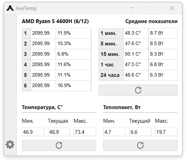This screenshot has width=188, height=165.
Task: Click the 'Текущая' temperature label
Action: coord(58,121)
